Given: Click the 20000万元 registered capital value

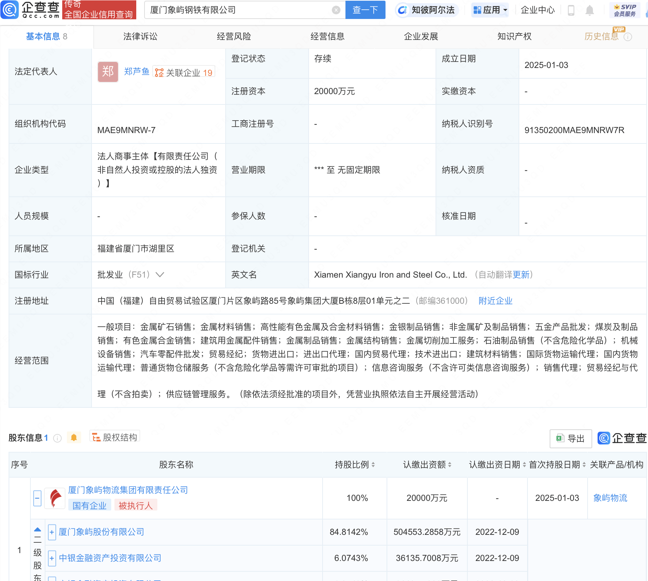Looking at the screenshot, I should [334, 91].
